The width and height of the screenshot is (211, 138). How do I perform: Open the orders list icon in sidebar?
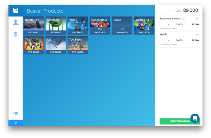pos(15,114)
